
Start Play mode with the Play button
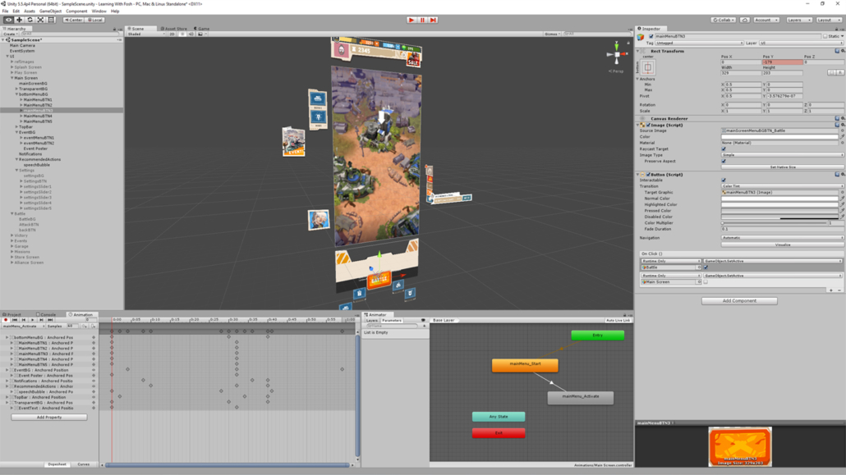pos(412,20)
